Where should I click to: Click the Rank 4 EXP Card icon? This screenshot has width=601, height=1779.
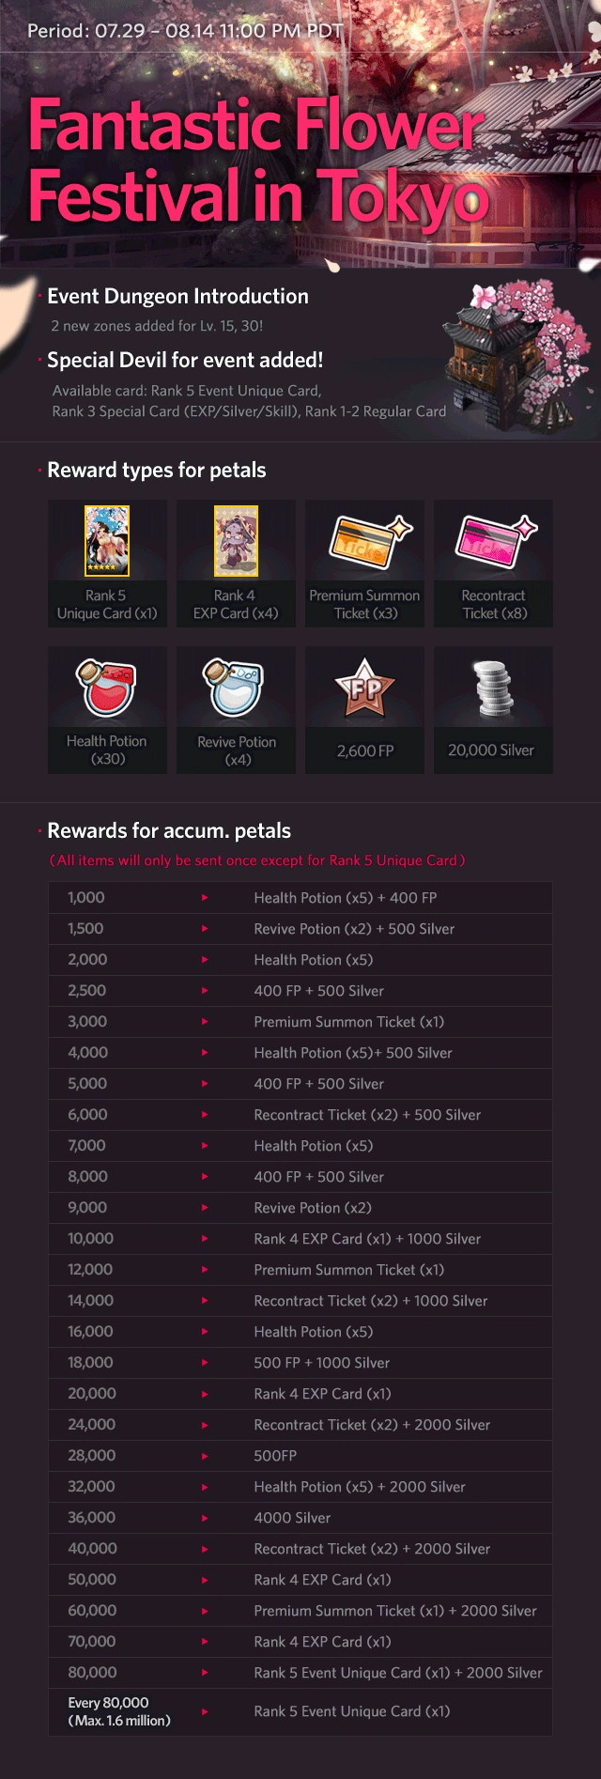coord(236,540)
